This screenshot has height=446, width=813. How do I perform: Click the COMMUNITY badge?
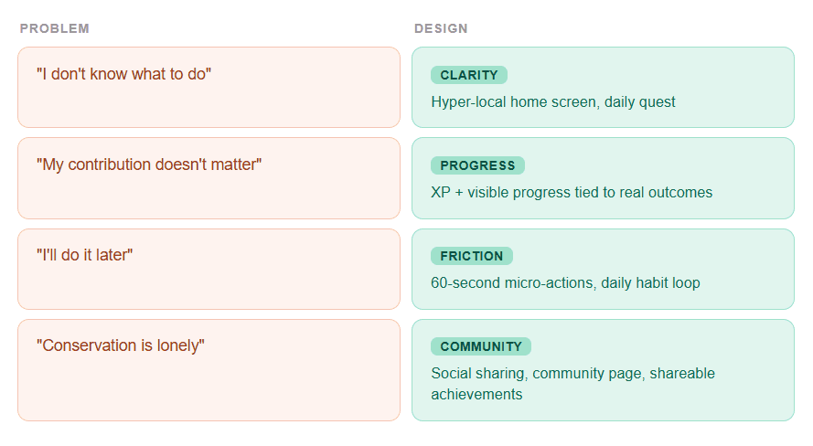click(x=481, y=346)
